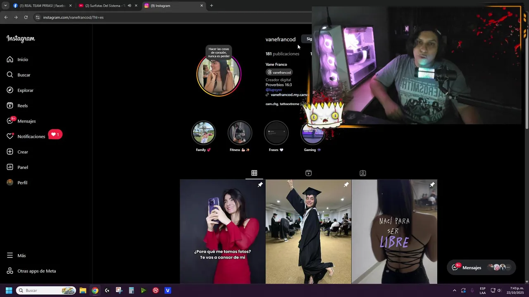Reload the current page
529x297 pixels.
(26, 17)
